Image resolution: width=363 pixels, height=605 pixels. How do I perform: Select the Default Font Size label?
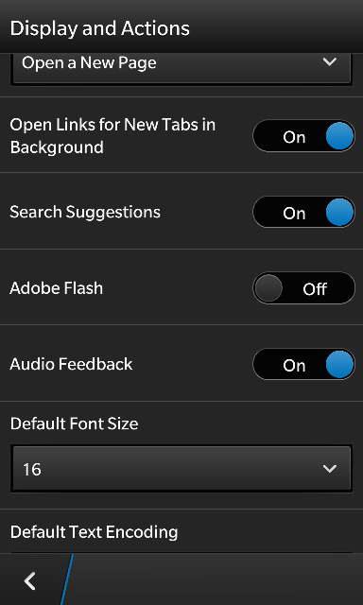coord(74,423)
